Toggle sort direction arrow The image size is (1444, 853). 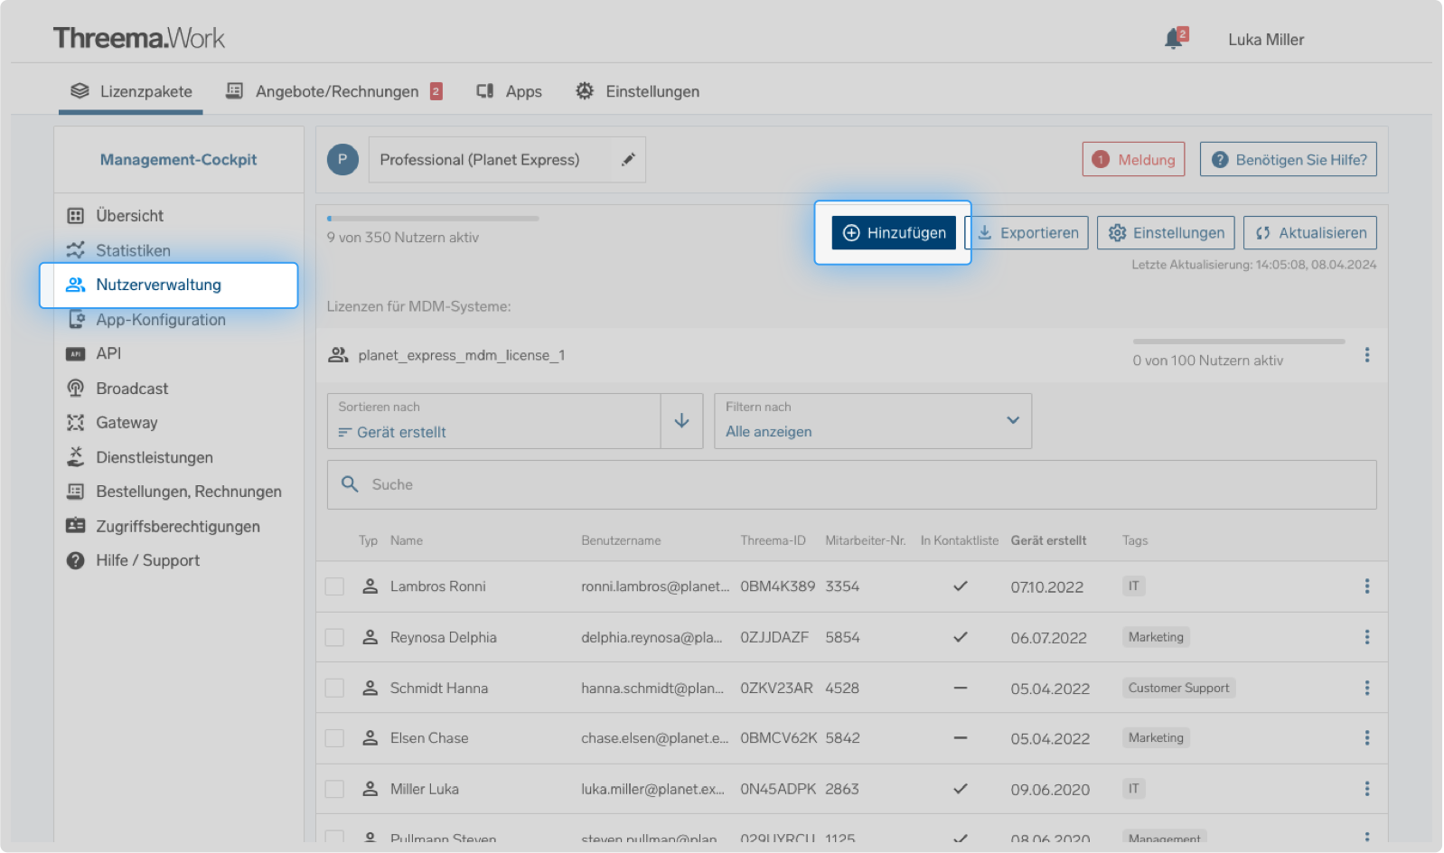[681, 421]
